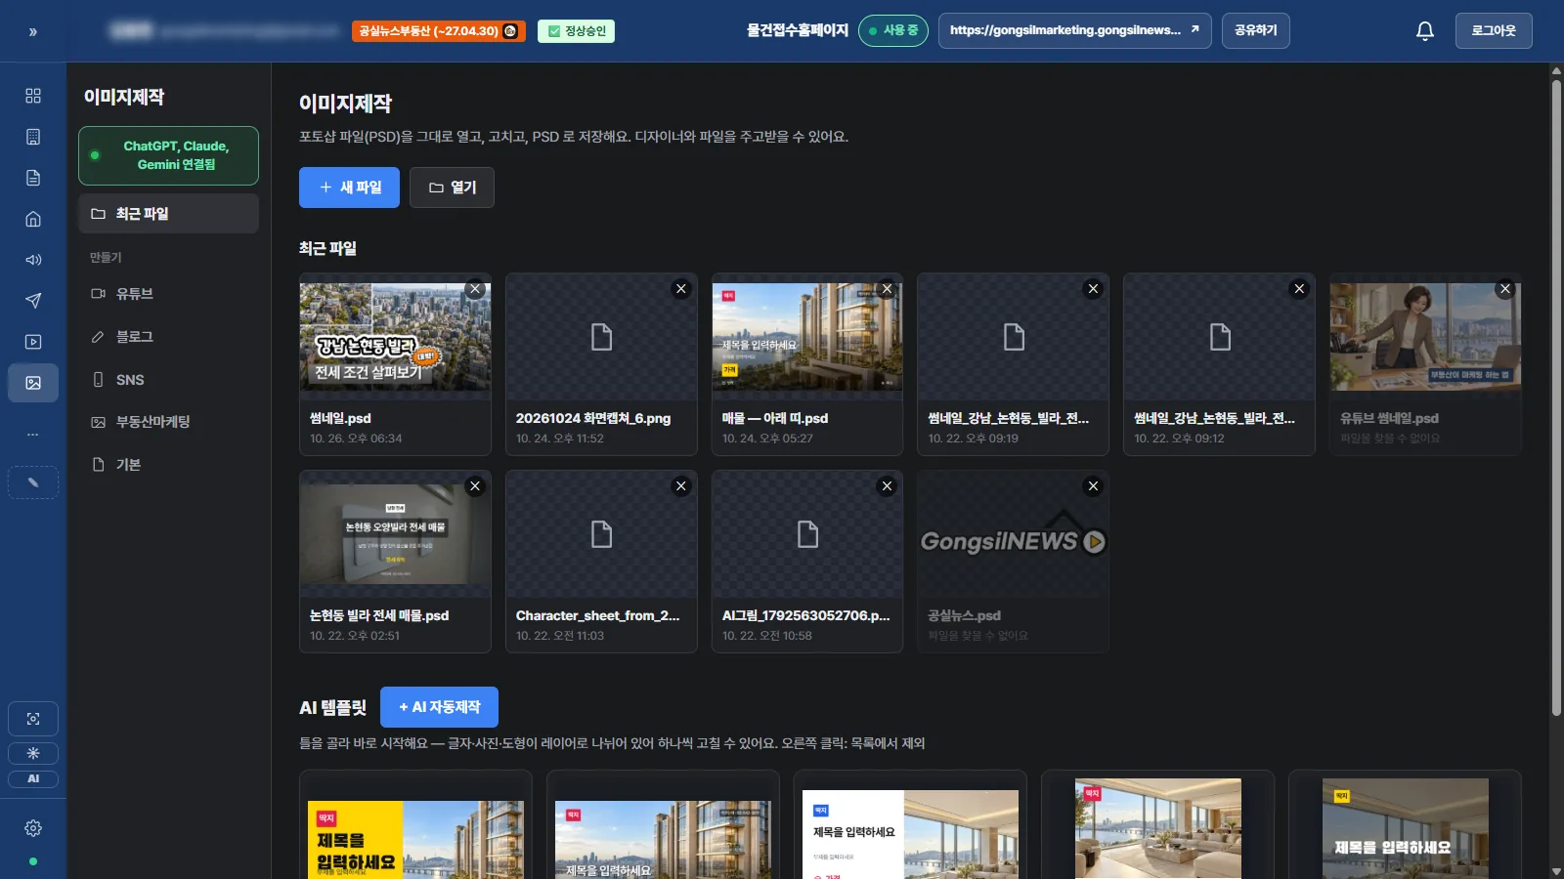Open the 썸네일.psd thumbnail
Screen dimensions: 1564x879
pos(395,337)
